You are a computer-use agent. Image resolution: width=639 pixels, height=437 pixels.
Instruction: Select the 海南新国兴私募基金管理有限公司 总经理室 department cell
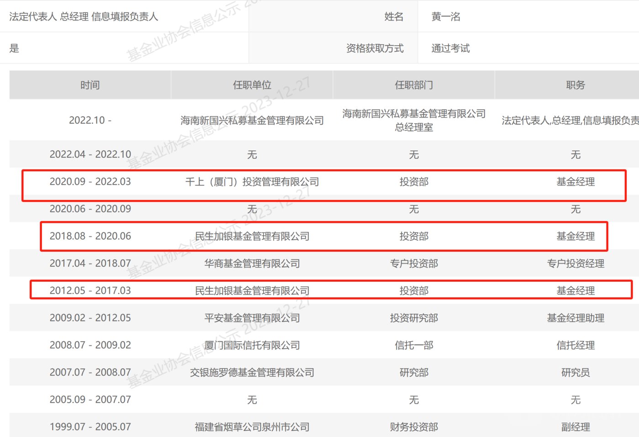click(414, 120)
